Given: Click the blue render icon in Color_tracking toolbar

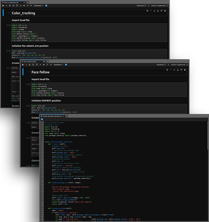Looking at the screenshot, I should [x=46, y=6].
